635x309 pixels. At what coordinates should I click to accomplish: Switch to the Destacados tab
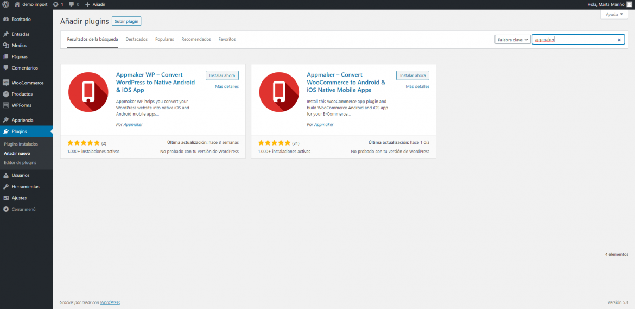coord(136,39)
